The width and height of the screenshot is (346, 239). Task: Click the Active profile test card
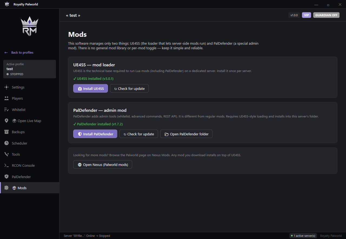tap(29, 69)
